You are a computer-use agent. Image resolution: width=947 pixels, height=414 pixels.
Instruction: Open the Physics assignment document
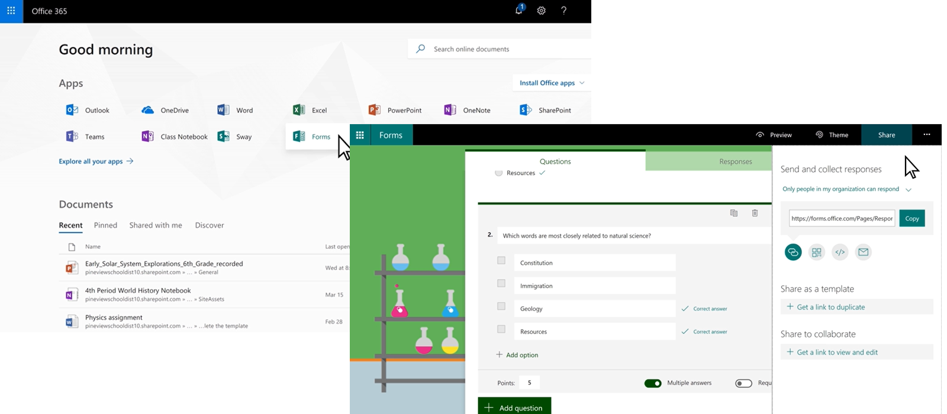point(114,318)
